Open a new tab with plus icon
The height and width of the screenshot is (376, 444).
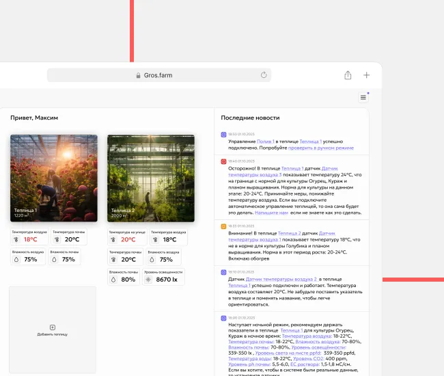click(366, 75)
